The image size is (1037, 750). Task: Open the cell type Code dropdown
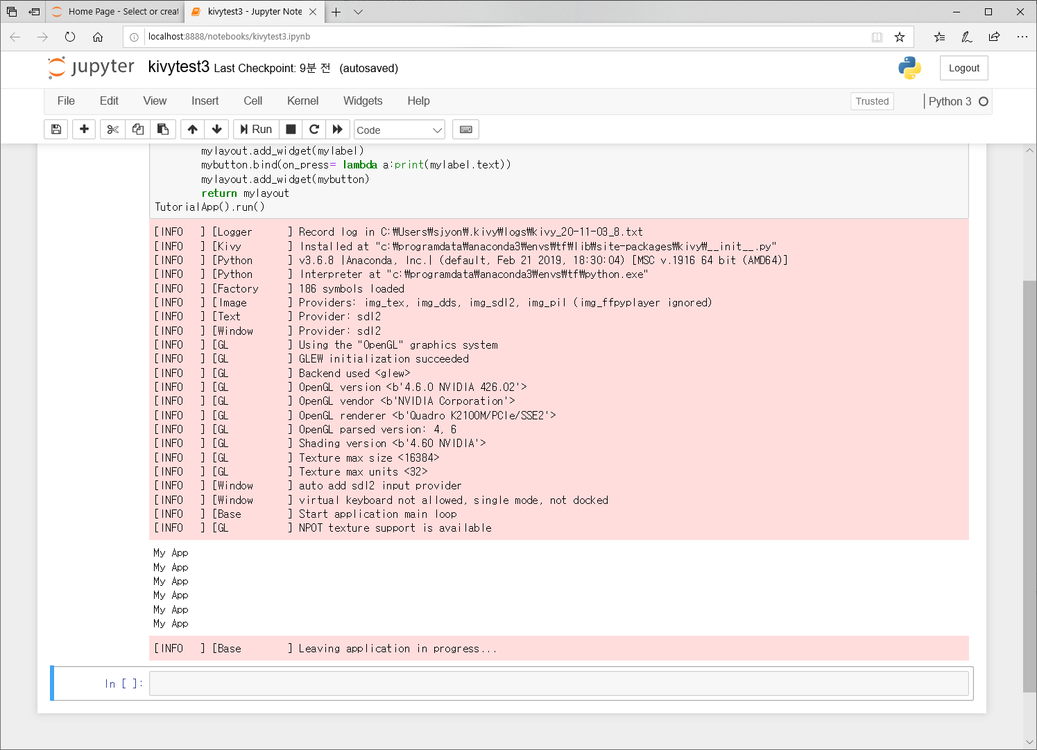tap(400, 130)
